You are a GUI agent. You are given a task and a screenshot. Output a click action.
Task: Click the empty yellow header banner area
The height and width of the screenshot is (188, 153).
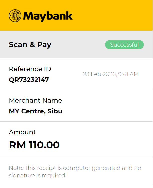coord(113,16)
